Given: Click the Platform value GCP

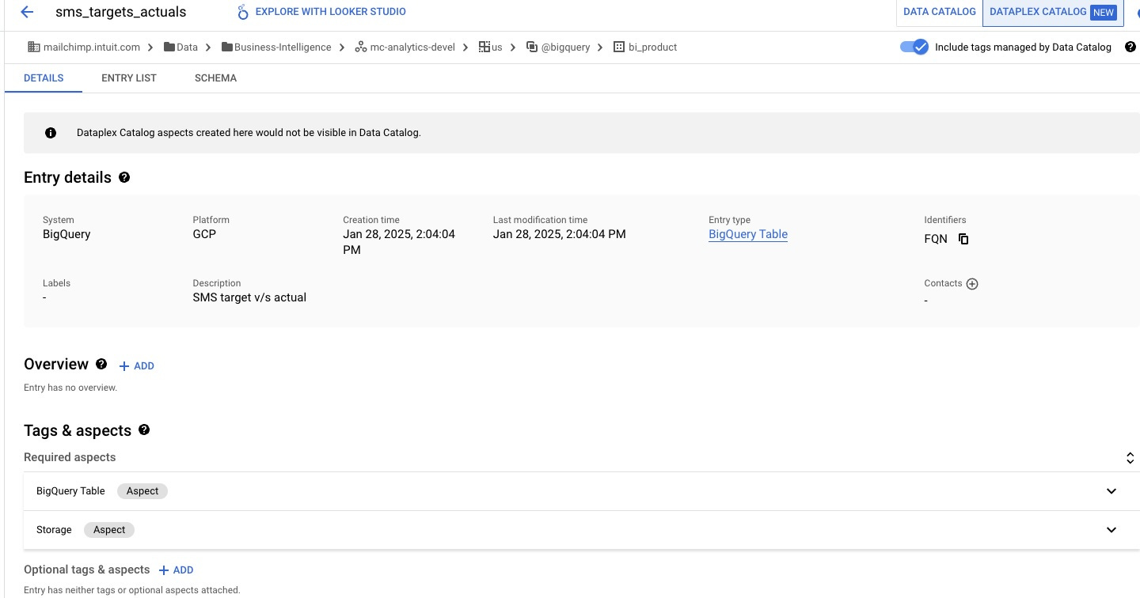Looking at the screenshot, I should click(204, 234).
